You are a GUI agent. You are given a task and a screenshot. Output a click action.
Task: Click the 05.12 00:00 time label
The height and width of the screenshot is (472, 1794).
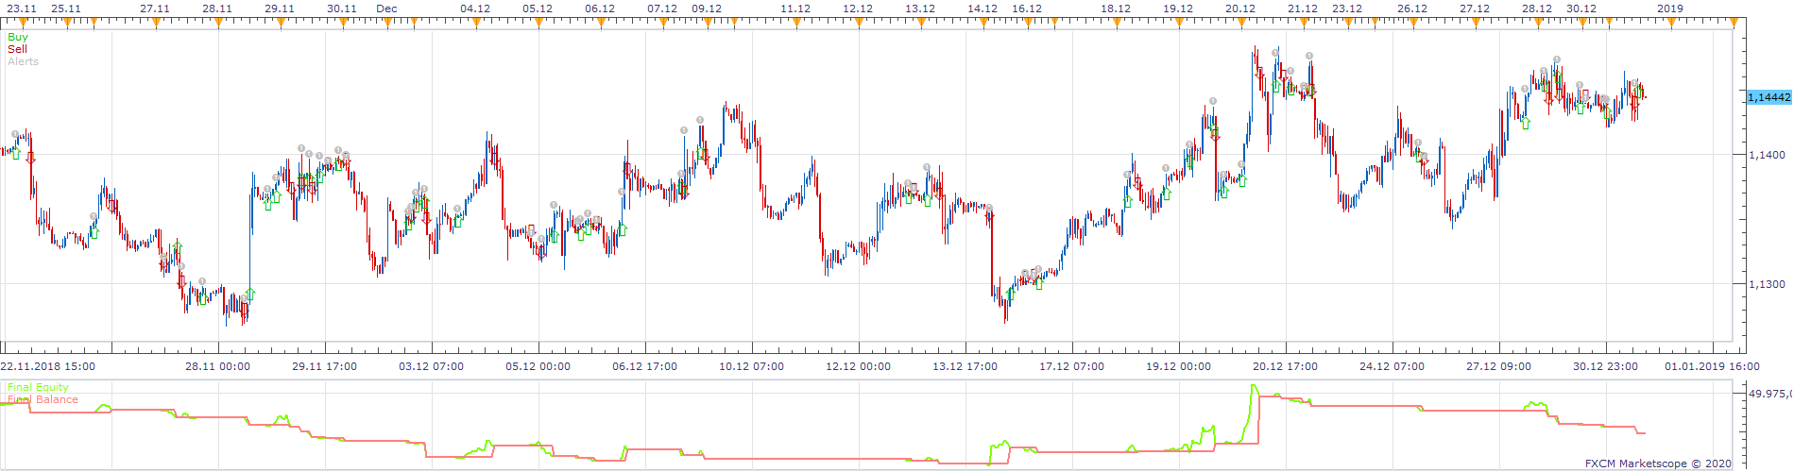click(x=538, y=366)
